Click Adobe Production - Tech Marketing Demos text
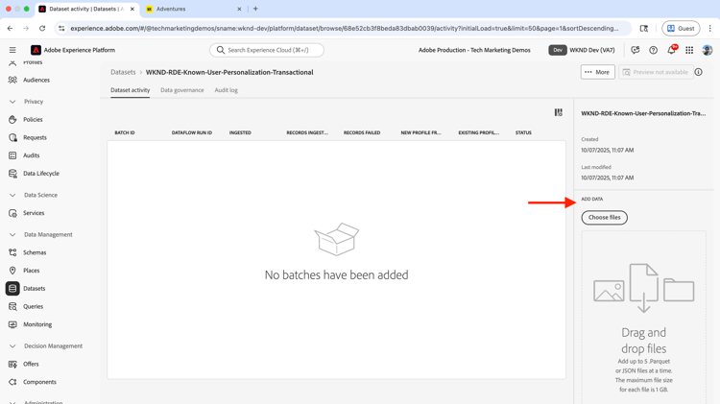This screenshot has width=720, height=404. pos(474,50)
